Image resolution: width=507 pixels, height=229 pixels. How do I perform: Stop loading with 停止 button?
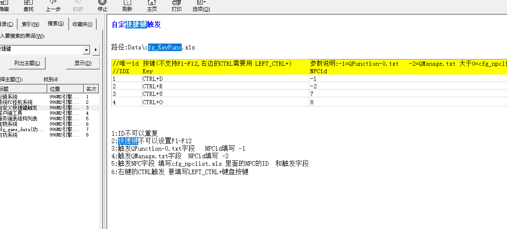tap(102, 6)
